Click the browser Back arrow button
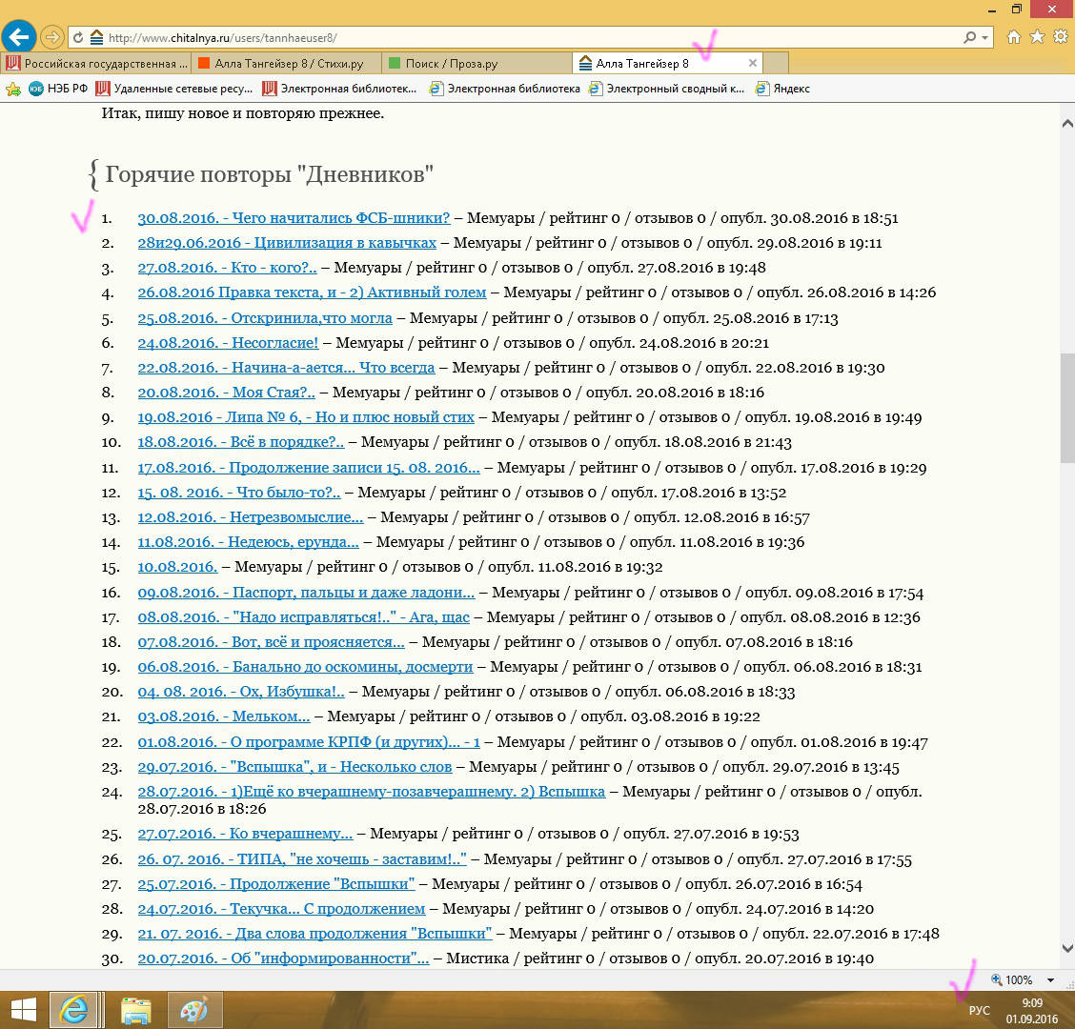The height and width of the screenshot is (1029, 1075). (19, 38)
